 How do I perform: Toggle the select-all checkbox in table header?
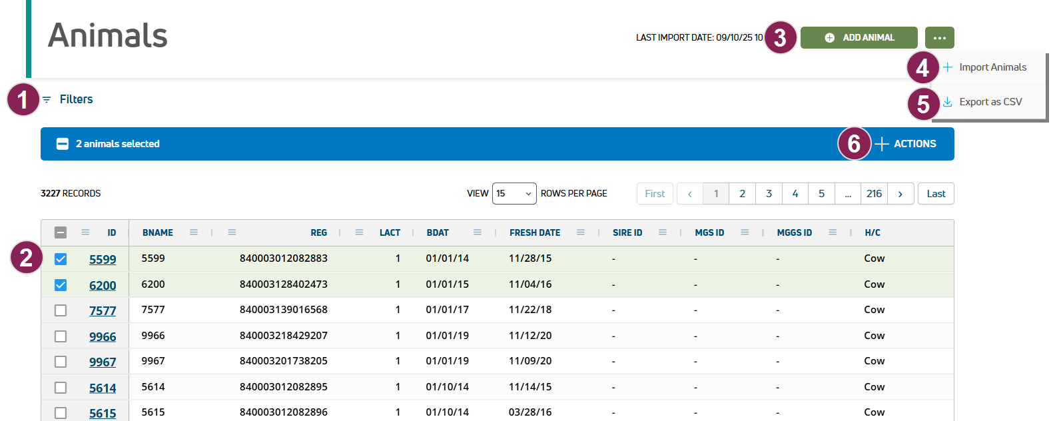pyautogui.click(x=61, y=232)
